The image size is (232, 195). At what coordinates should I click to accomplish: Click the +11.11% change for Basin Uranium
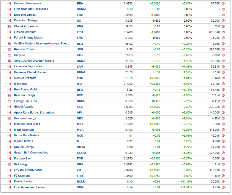coord(186,182)
